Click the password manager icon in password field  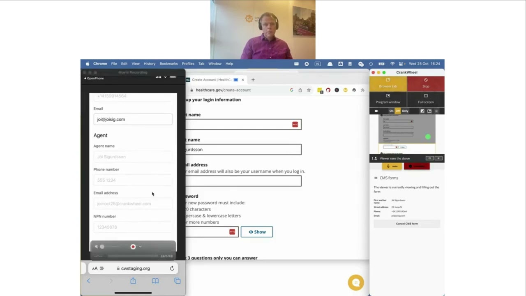coord(232,232)
